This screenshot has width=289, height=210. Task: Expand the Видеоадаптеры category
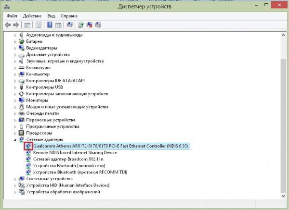coord(15,48)
